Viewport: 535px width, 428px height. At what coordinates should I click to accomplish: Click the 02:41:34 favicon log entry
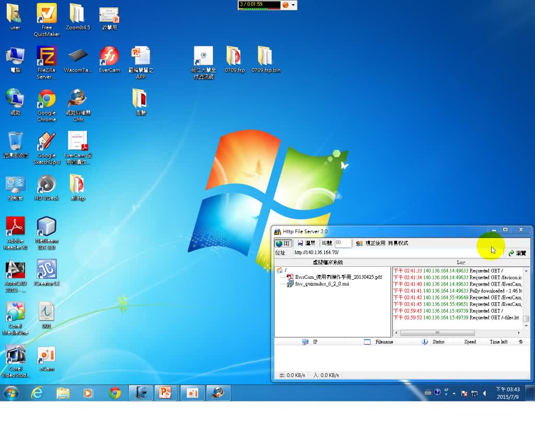458,277
